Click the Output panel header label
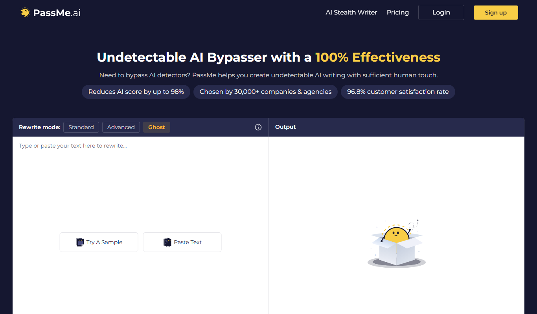The image size is (537, 314). [x=285, y=127]
